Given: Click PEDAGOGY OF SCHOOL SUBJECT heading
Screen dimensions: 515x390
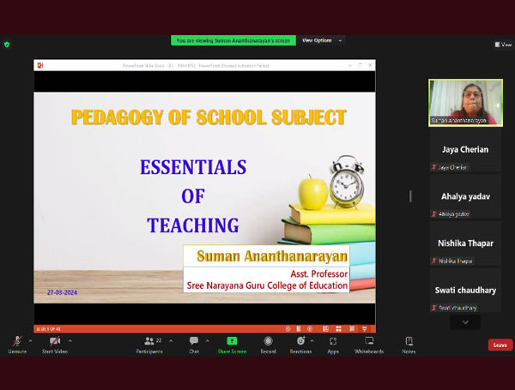Looking at the screenshot, I should [209, 117].
